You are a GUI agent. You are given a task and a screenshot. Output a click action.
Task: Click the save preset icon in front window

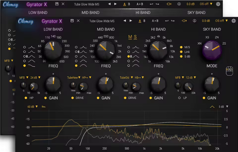72,21
